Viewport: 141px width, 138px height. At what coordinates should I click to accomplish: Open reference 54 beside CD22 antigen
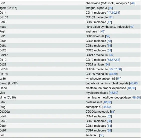pos(107,65)
